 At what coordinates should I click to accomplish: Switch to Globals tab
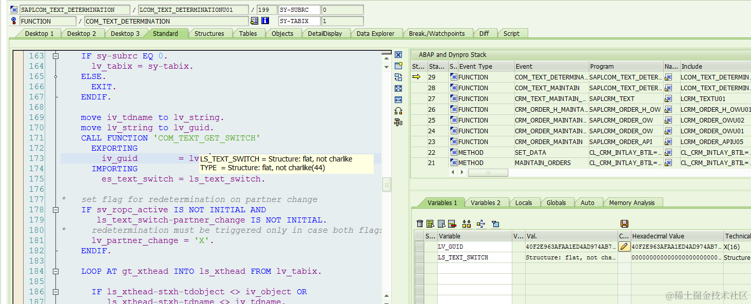556,202
